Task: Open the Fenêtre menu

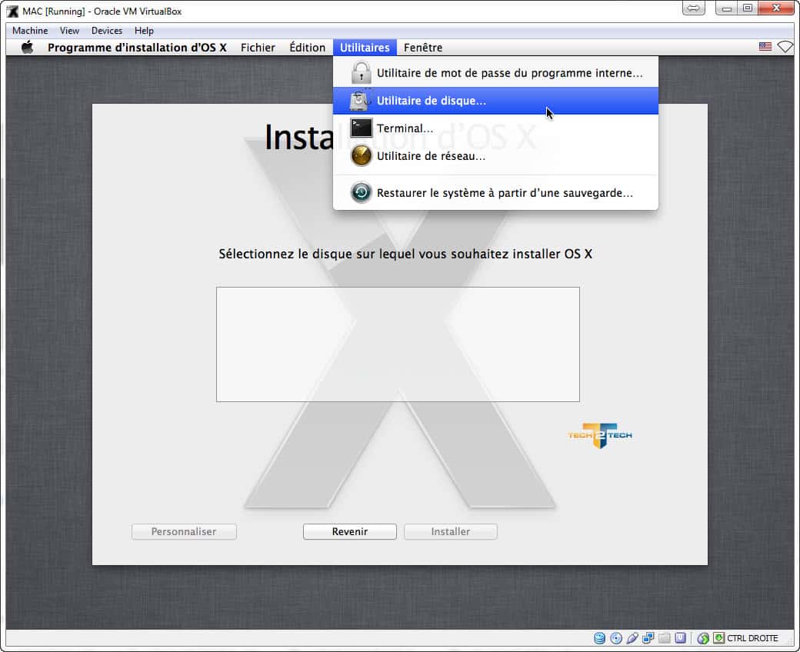Action: (423, 48)
